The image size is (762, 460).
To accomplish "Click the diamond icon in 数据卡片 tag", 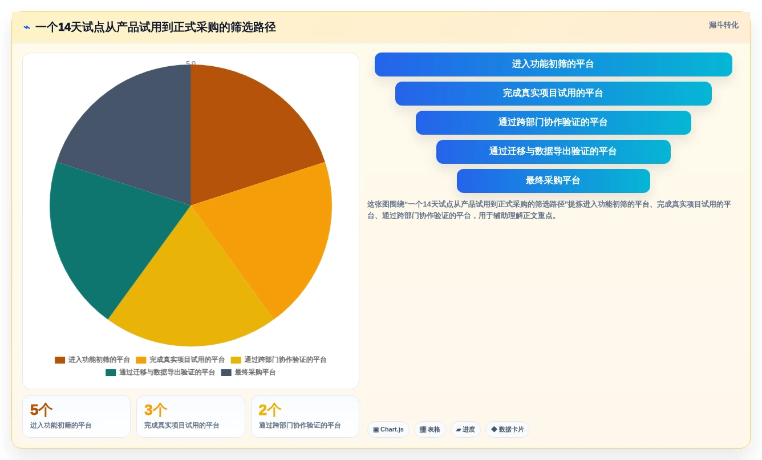I will 494,430.
